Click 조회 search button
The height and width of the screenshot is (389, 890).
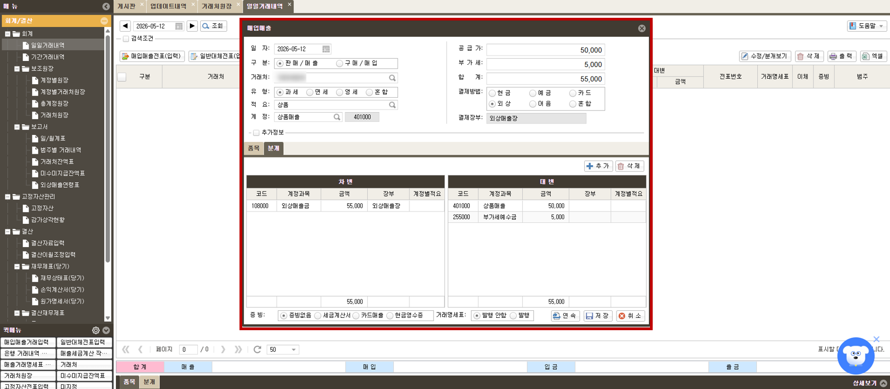point(214,26)
